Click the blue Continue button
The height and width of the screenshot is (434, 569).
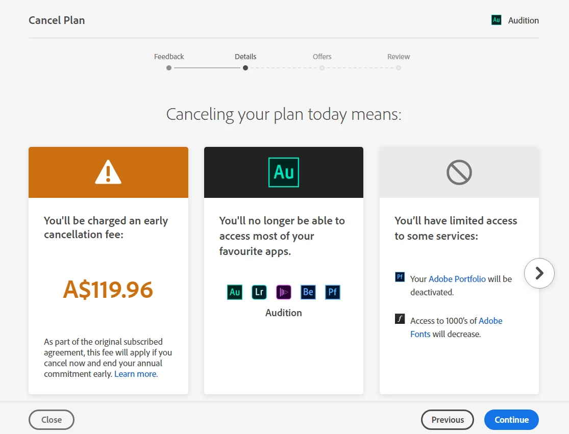click(x=511, y=420)
